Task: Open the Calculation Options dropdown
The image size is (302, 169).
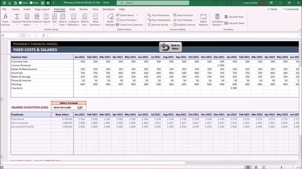Action: click(x=217, y=20)
